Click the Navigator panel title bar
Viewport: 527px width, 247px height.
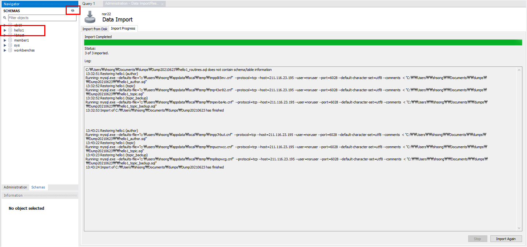[39, 4]
